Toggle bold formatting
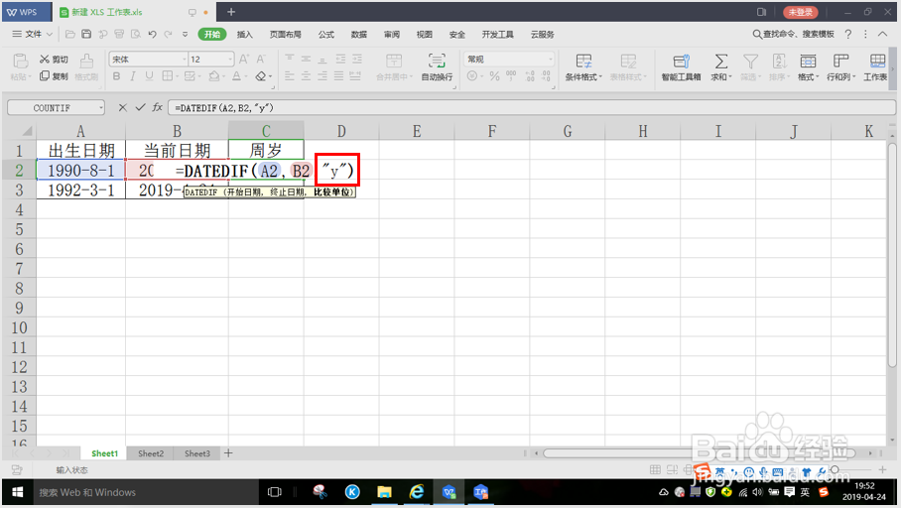 coord(117,75)
